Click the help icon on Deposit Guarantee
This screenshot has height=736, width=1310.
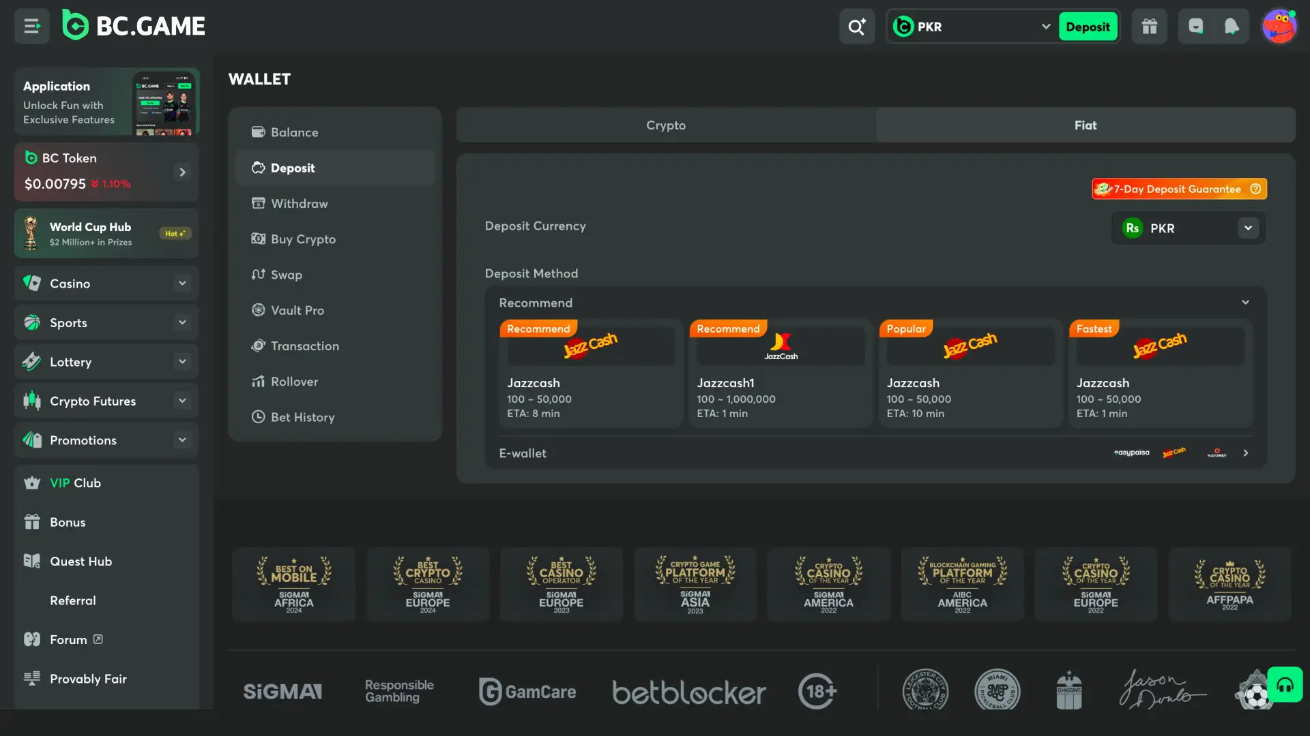(1255, 189)
